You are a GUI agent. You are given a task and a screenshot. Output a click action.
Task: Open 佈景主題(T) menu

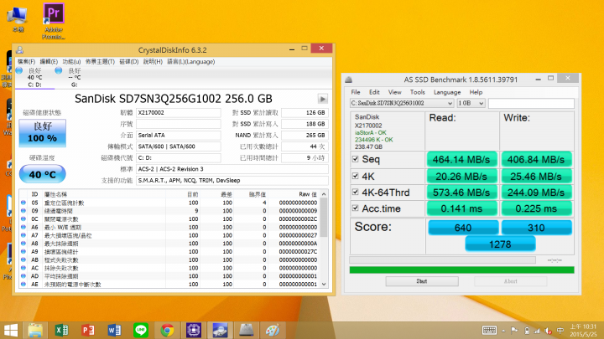coord(100,61)
